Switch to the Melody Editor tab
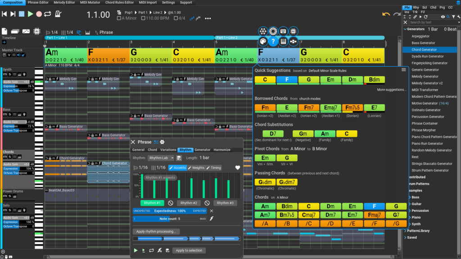Viewport: 461px width, 259px height. [64, 3]
